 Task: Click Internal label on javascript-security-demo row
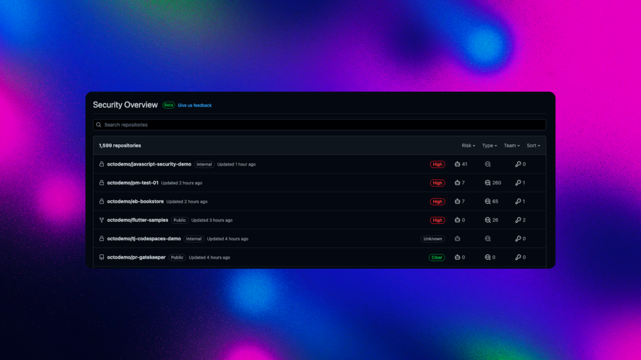click(x=204, y=164)
